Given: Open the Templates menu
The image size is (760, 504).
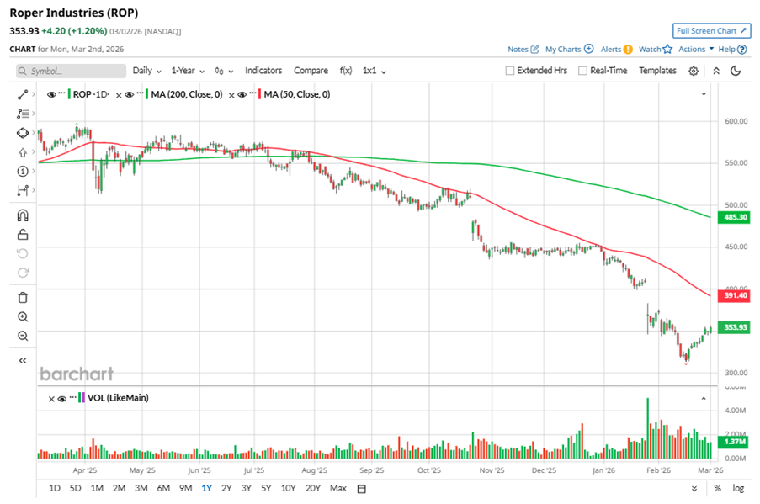Looking at the screenshot, I should (657, 71).
